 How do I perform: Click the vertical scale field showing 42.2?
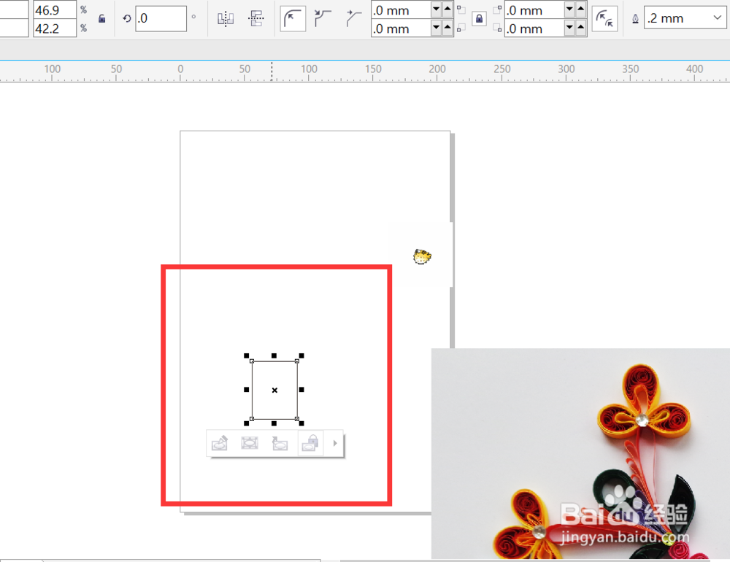pos(55,28)
